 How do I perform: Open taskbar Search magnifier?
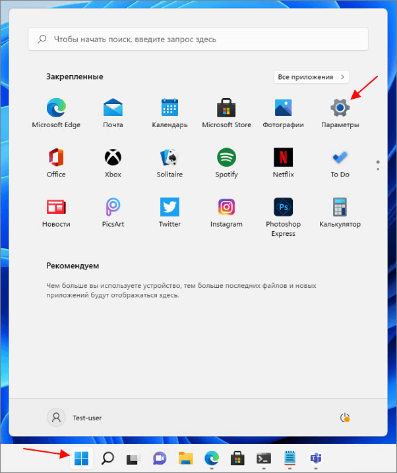(x=107, y=459)
